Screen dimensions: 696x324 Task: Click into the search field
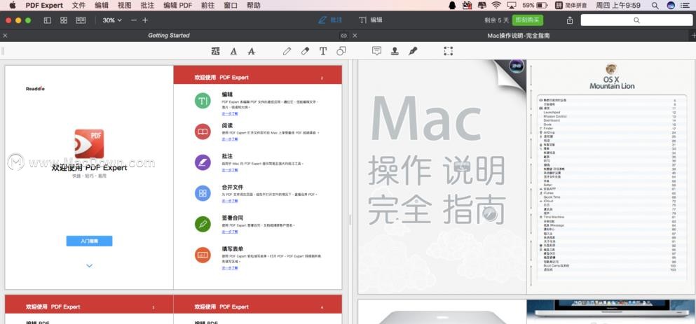pyautogui.click(x=636, y=20)
